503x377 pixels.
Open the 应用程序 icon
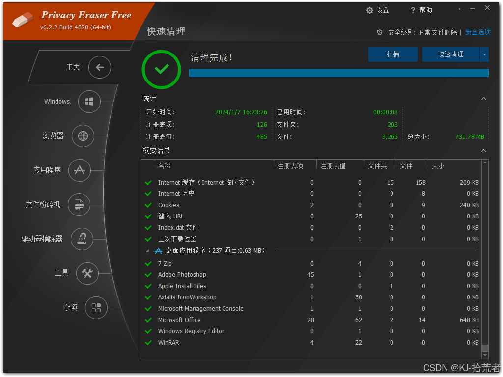tap(80, 170)
